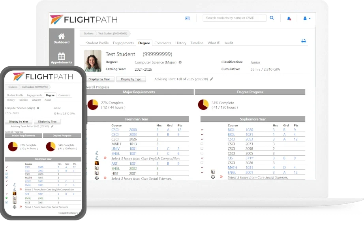Tap the 27% Complete pie chart on phone

13,147
